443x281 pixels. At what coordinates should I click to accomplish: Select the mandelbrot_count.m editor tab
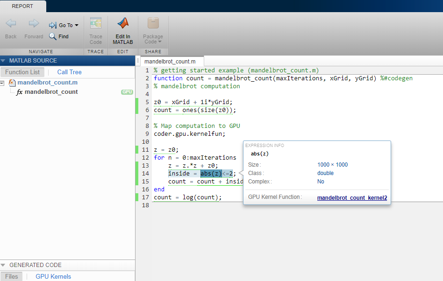170,61
